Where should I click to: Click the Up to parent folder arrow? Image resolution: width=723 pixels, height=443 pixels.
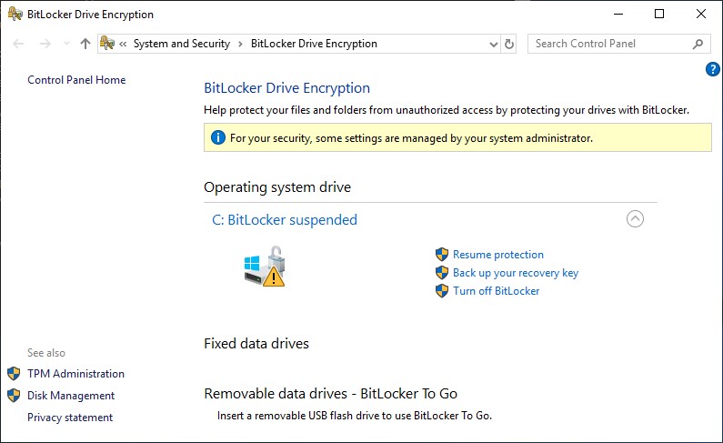[85, 44]
